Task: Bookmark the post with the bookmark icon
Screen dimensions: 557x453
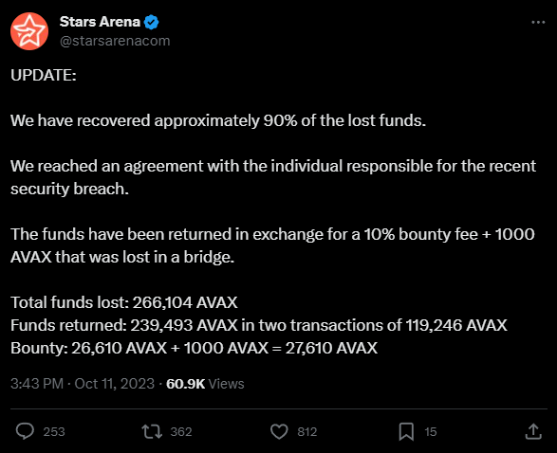Action: (406, 431)
